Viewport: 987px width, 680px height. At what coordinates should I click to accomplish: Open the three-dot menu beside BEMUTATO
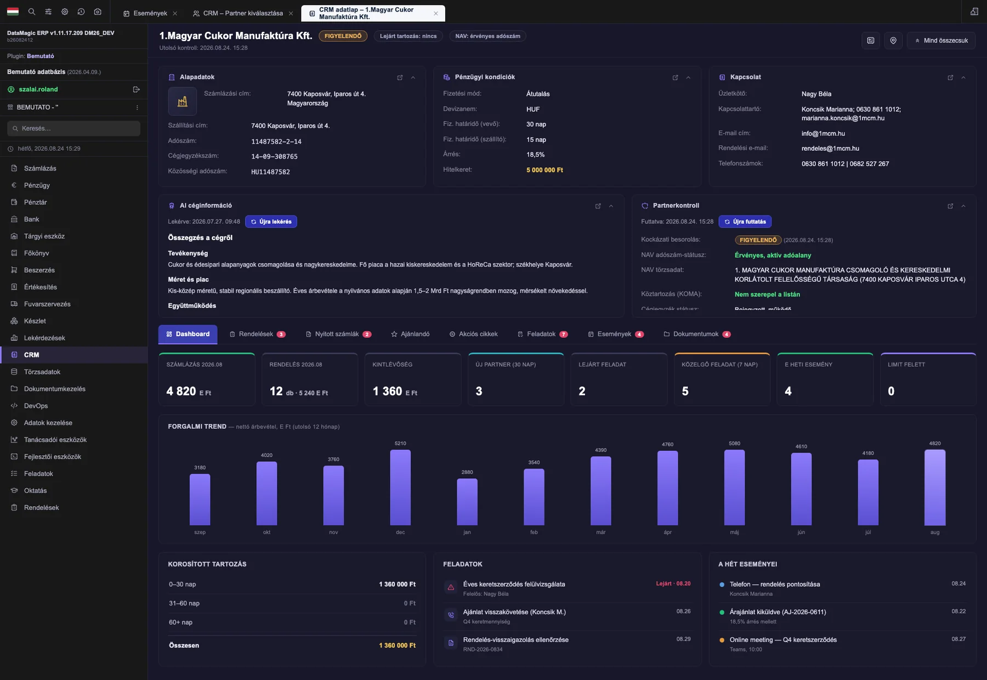click(137, 107)
